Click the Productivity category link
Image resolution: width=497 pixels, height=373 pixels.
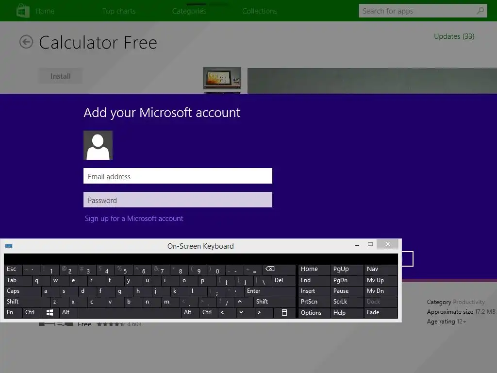pos(469,302)
